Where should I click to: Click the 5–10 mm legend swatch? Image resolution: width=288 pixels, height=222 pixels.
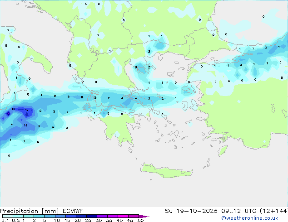coord(50,216)
